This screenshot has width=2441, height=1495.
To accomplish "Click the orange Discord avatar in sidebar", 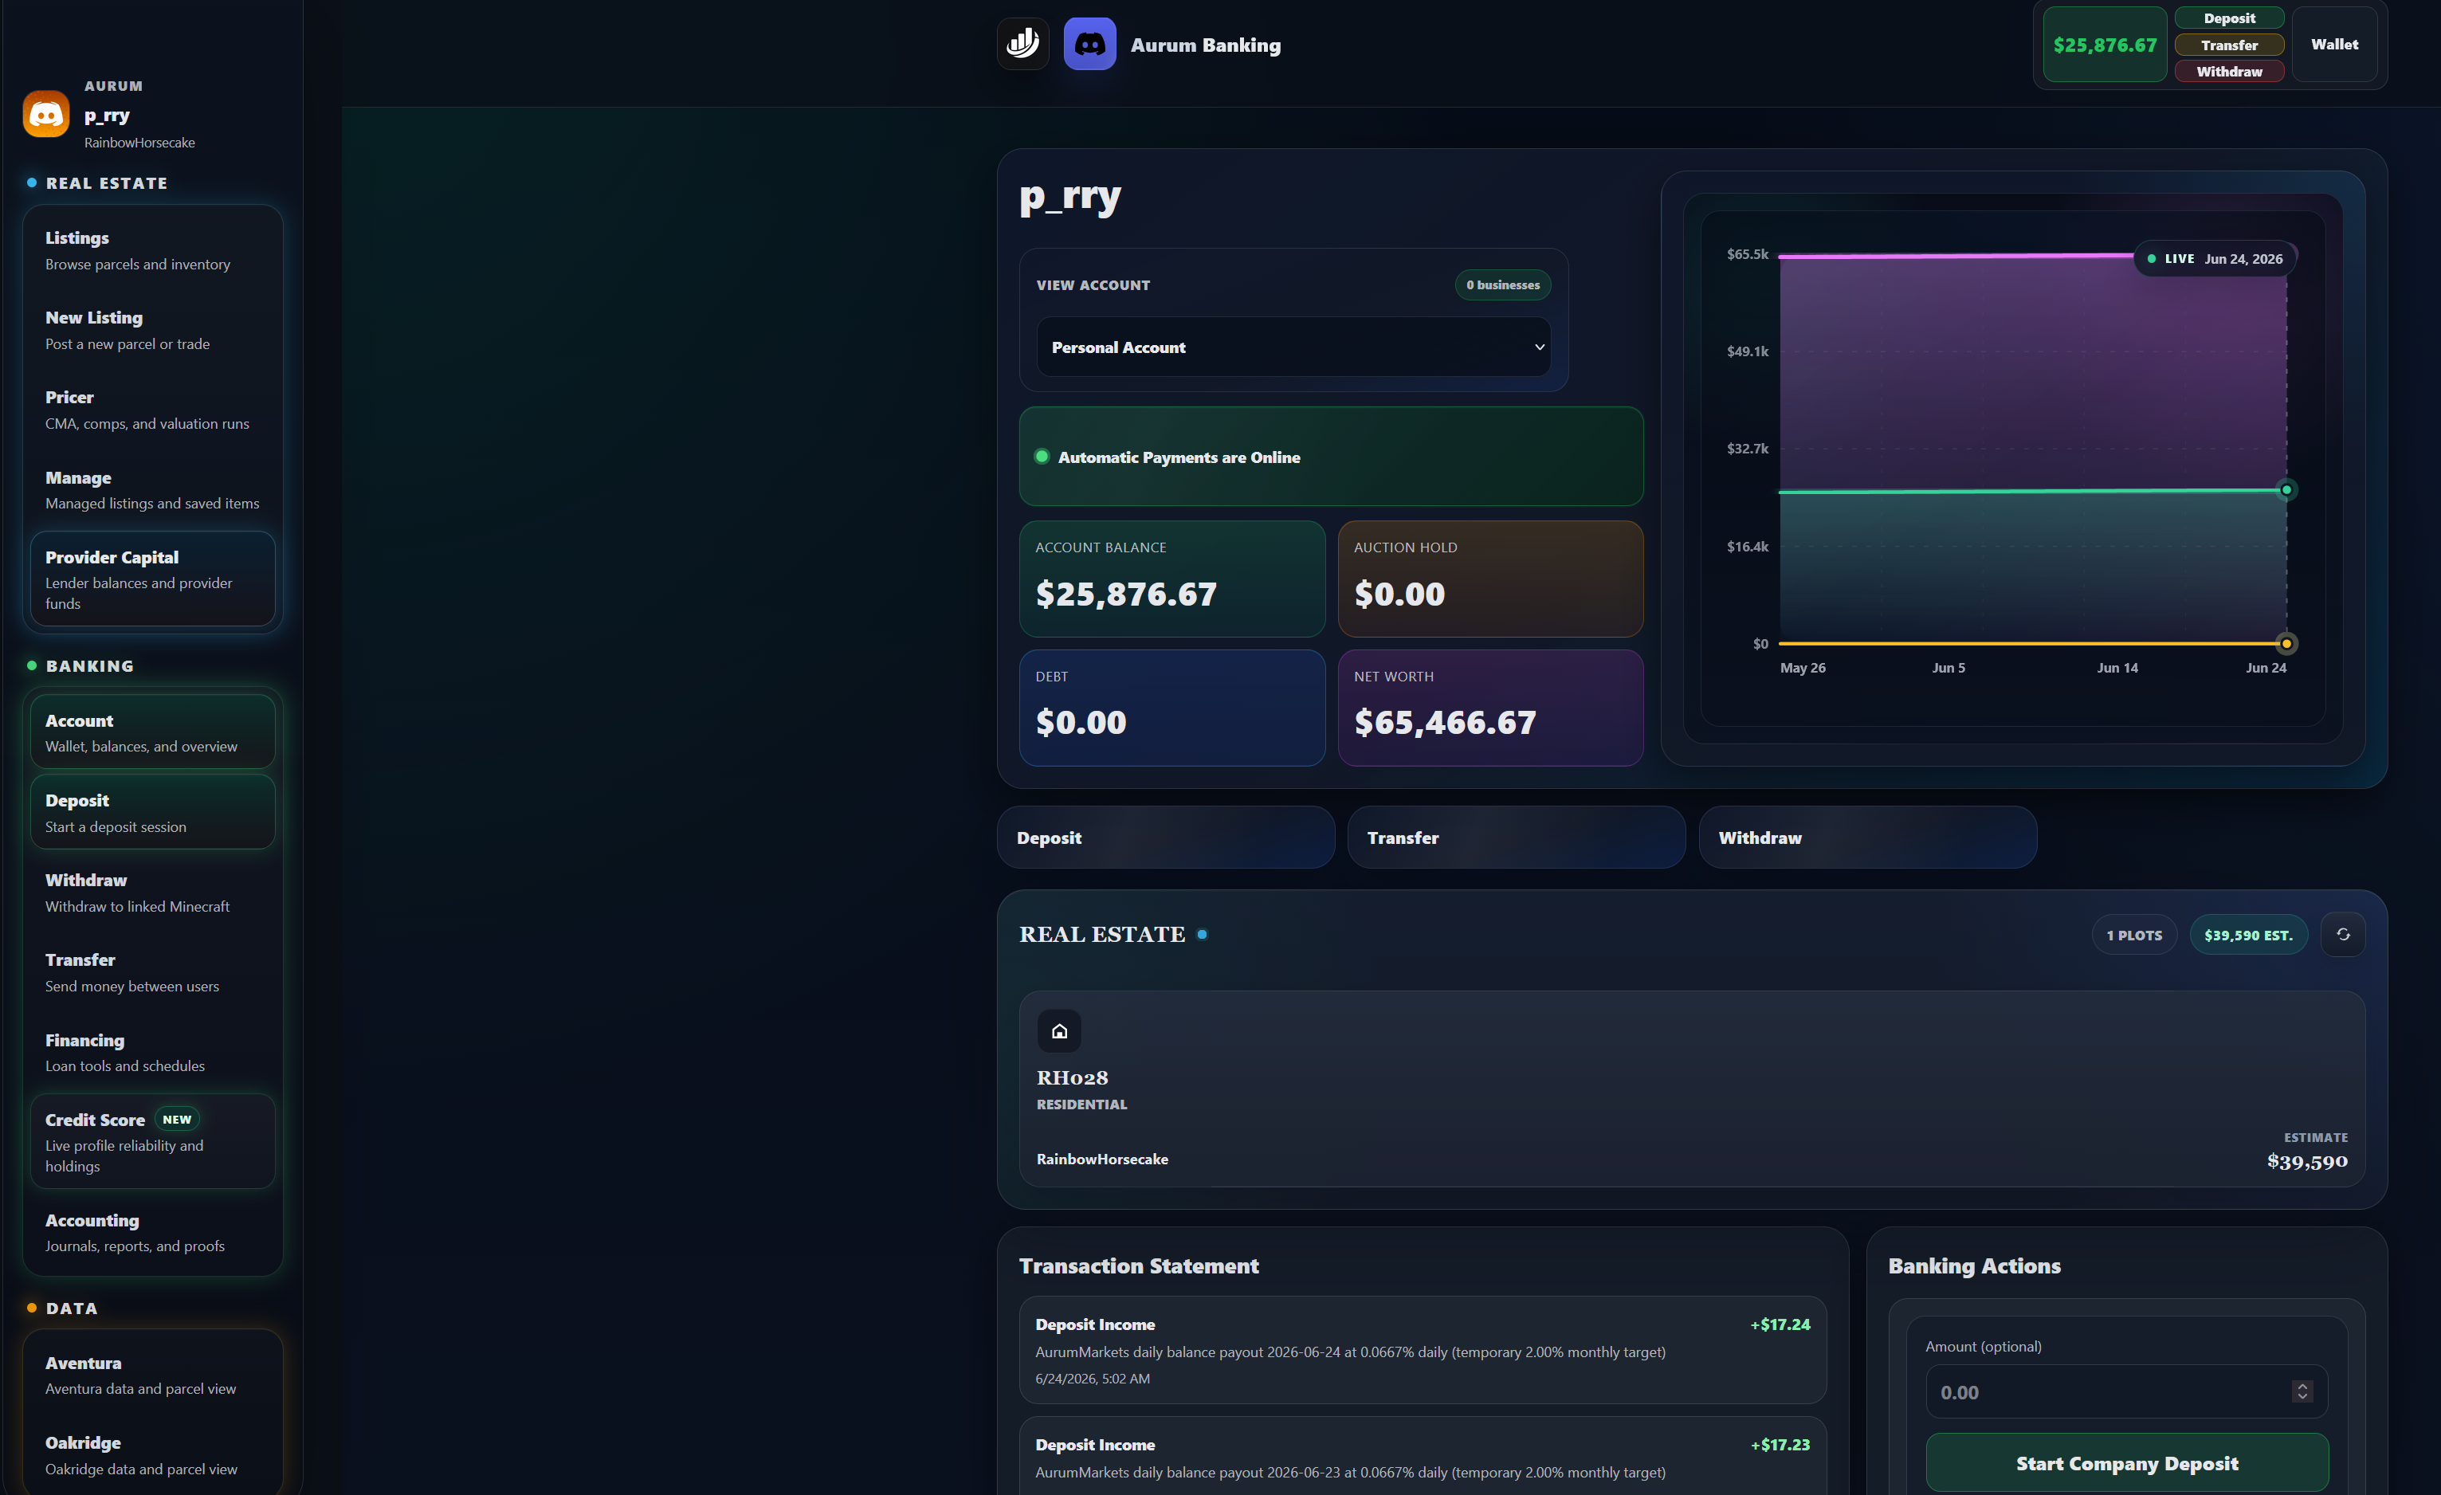I will (x=46, y=114).
